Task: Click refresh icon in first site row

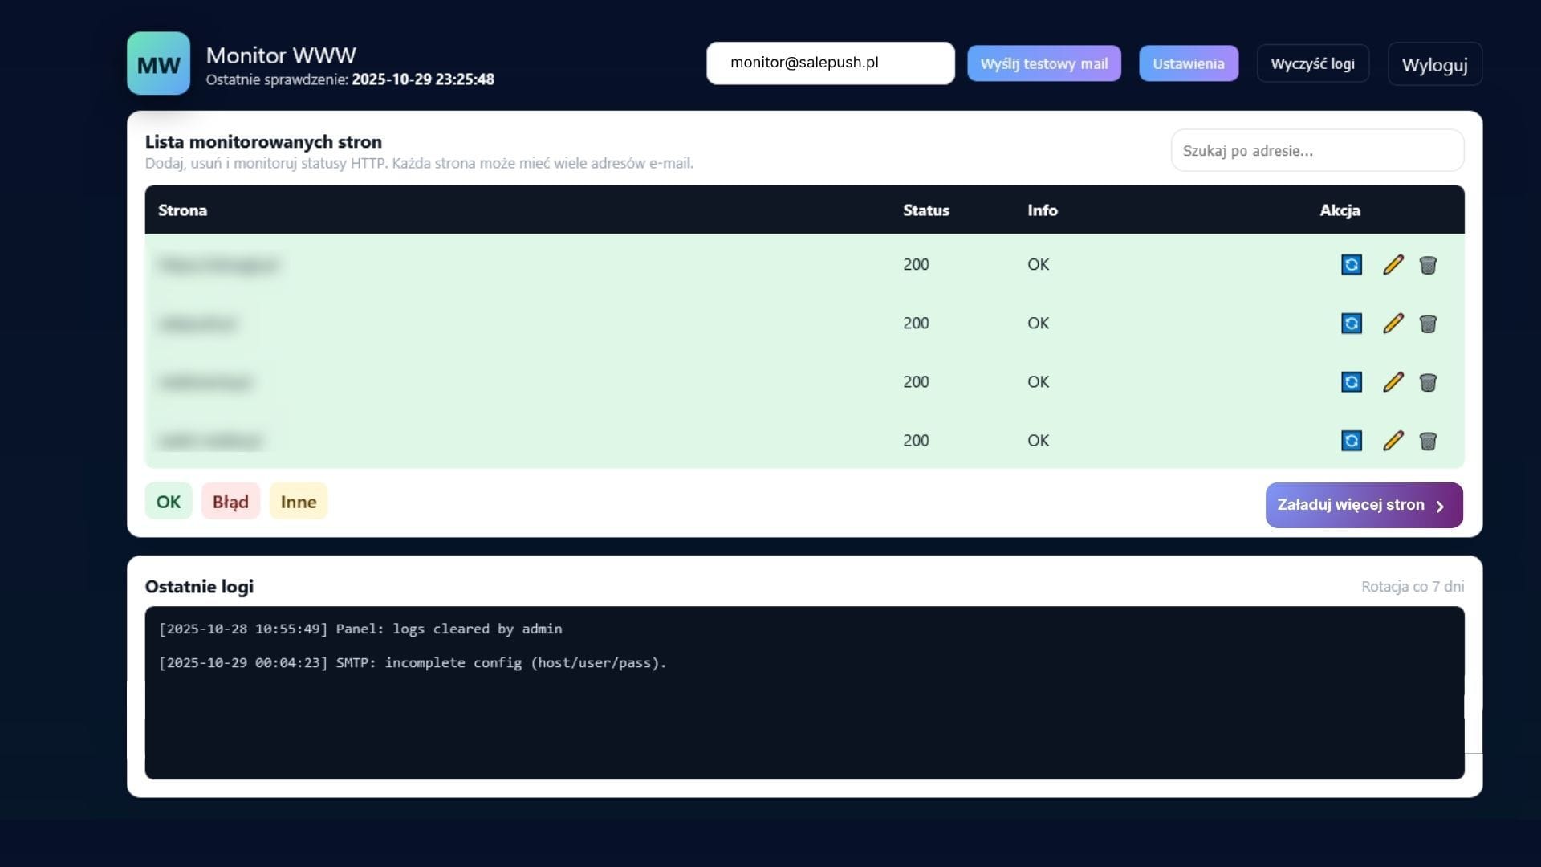Action: [1352, 264]
